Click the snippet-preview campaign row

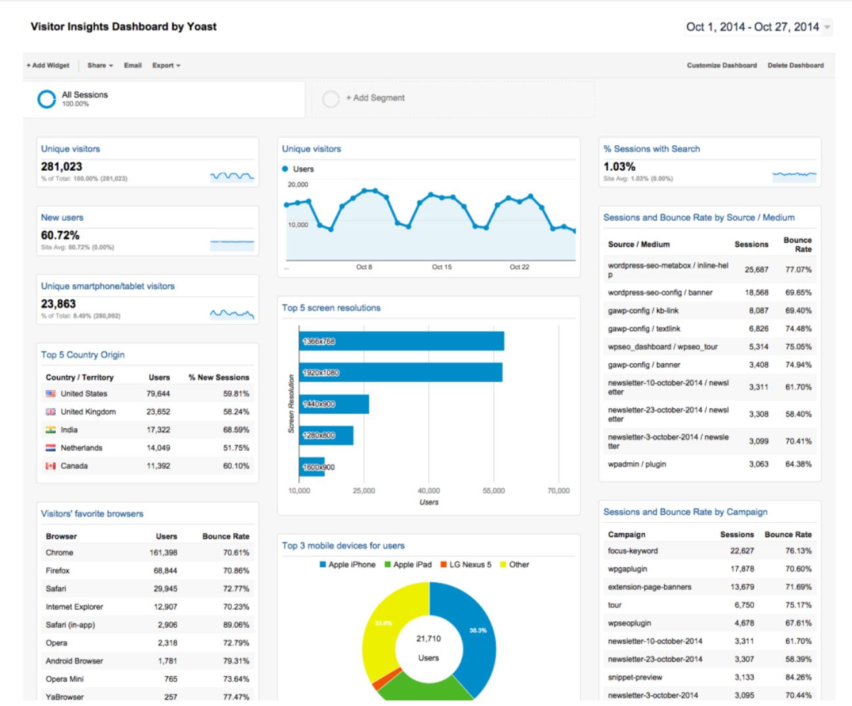[709, 678]
